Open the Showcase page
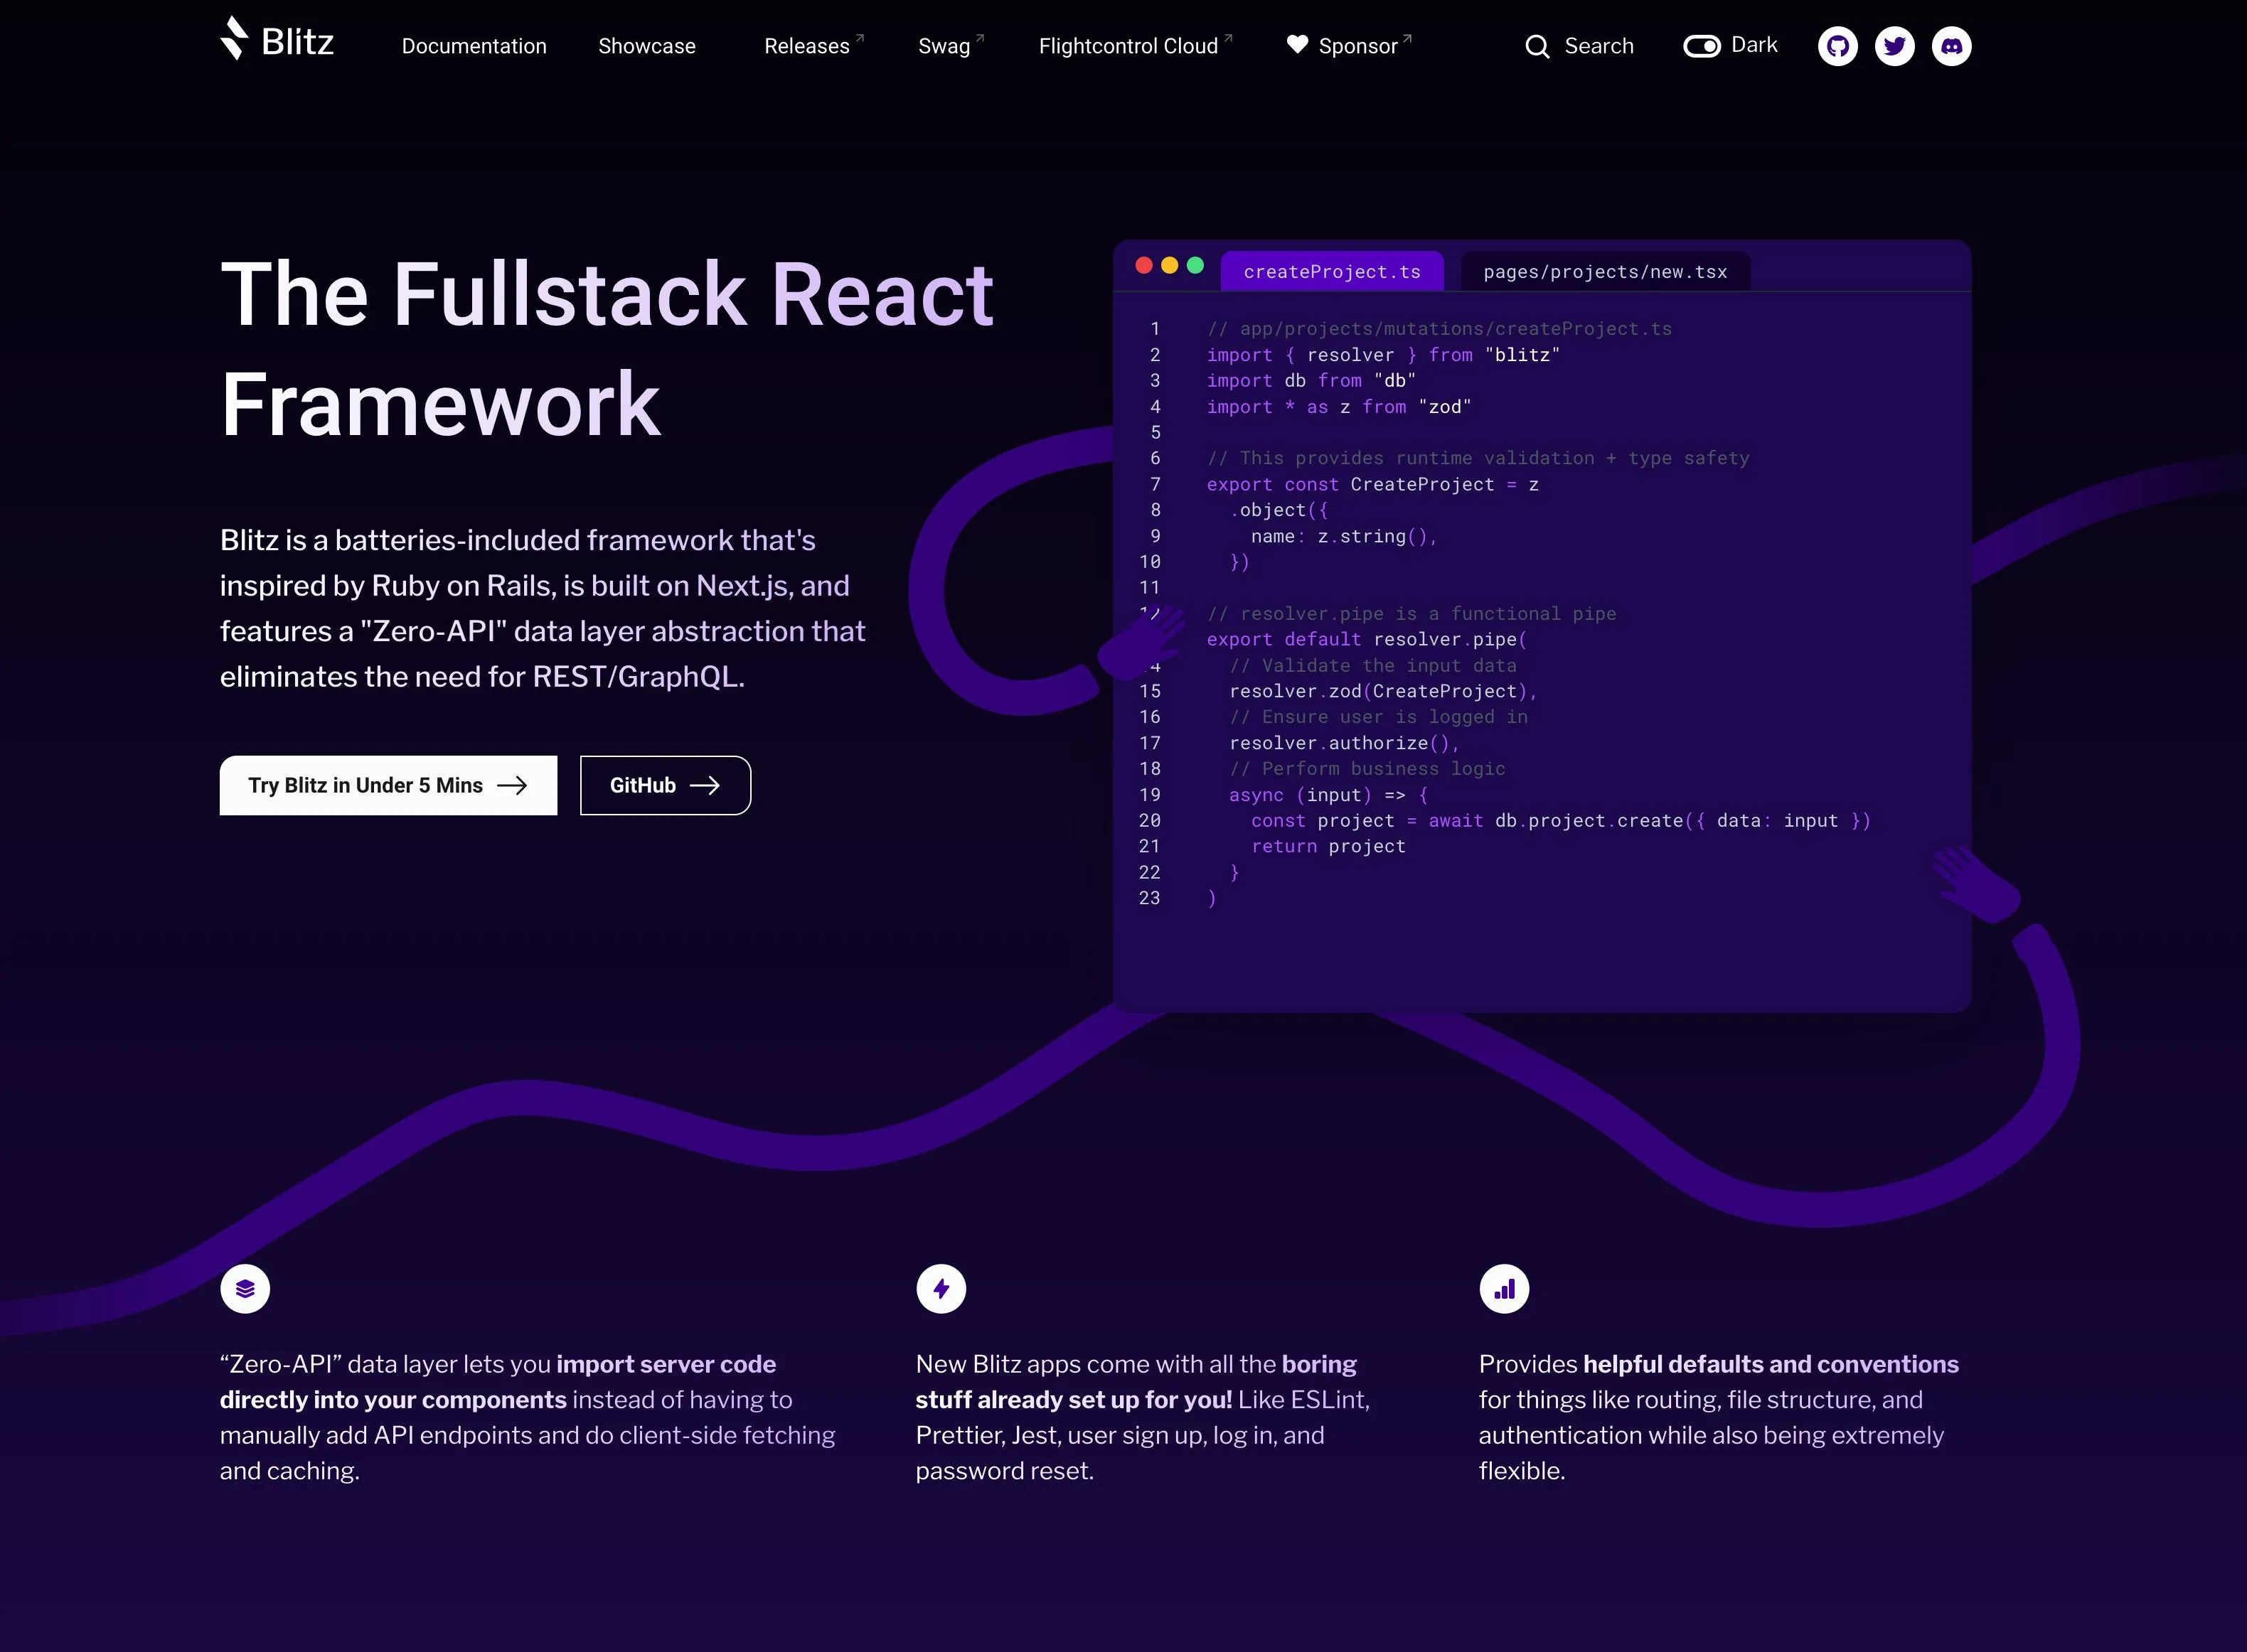The width and height of the screenshot is (2247, 1652). tap(646, 46)
